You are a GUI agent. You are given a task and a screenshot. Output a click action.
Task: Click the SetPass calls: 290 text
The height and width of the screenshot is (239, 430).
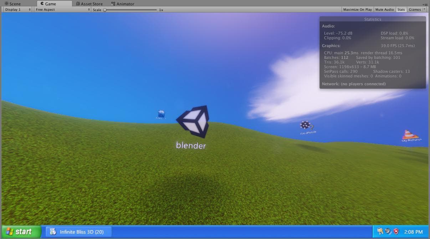pos(341,71)
